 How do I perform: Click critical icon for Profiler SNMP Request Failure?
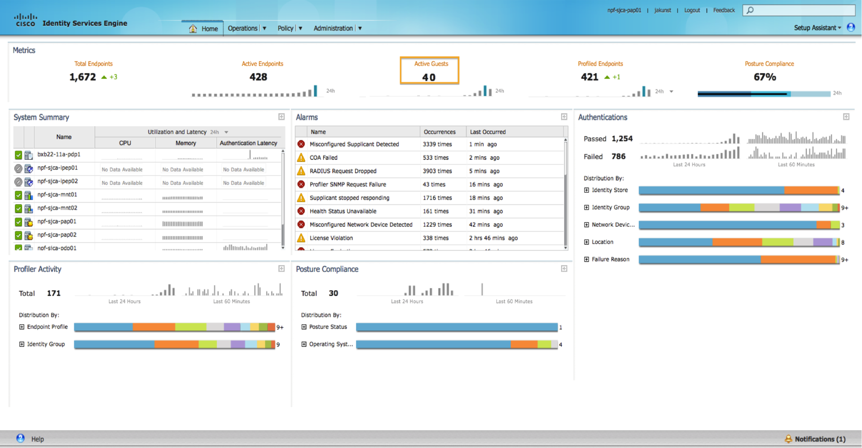click(x=301, y=184)
